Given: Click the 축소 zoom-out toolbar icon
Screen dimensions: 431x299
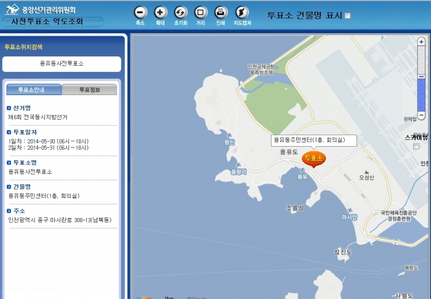Looking at the screenshot, I should (140, 12).
